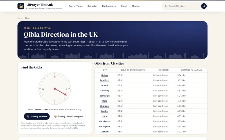Click the location pin icon on Use my location

28,116
